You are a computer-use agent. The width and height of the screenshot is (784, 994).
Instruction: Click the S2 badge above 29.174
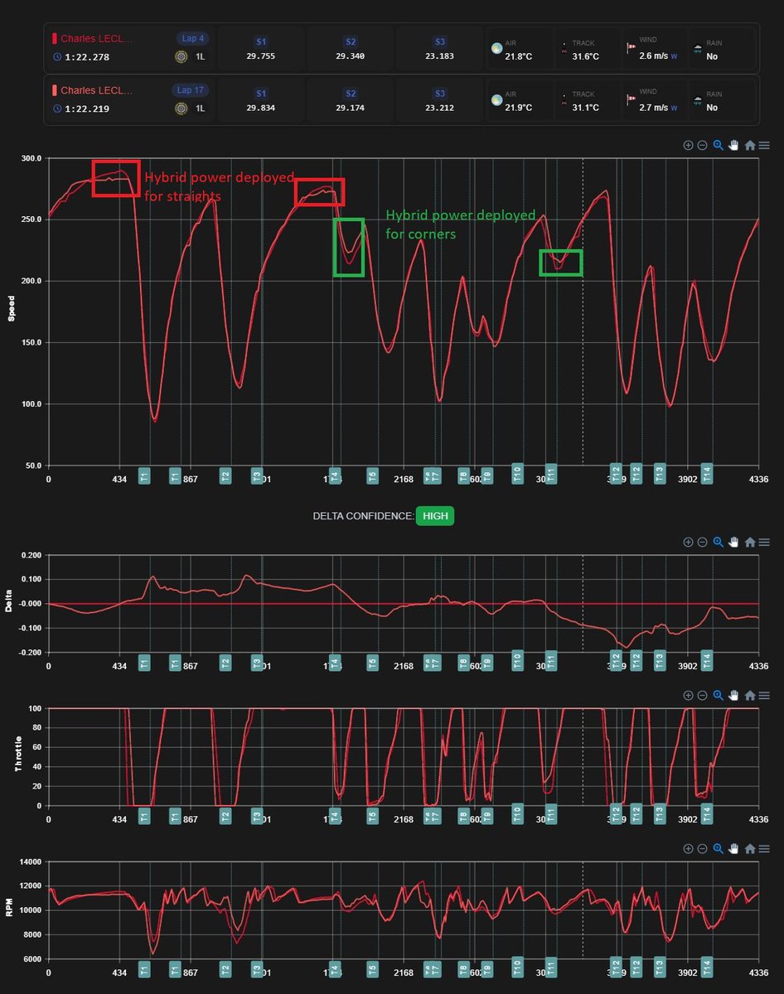point(351,94)
